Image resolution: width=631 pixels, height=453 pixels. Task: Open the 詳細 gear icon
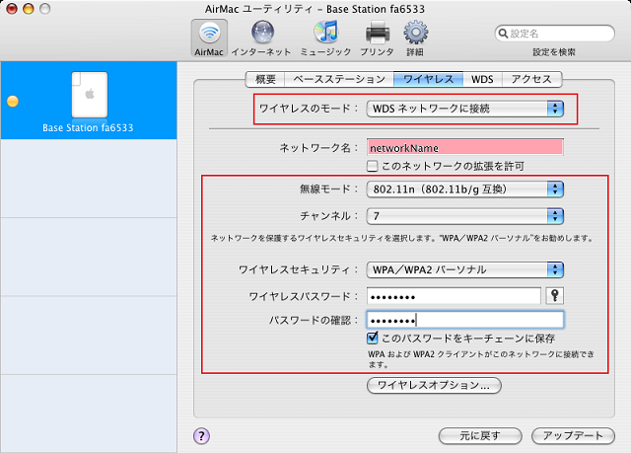point(416,33)
